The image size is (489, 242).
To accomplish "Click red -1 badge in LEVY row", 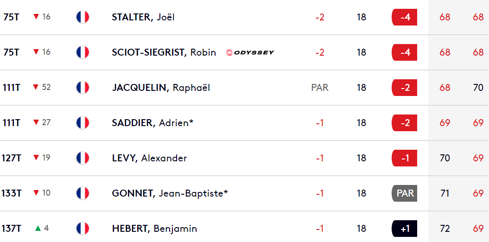I will tap(405, 158).
